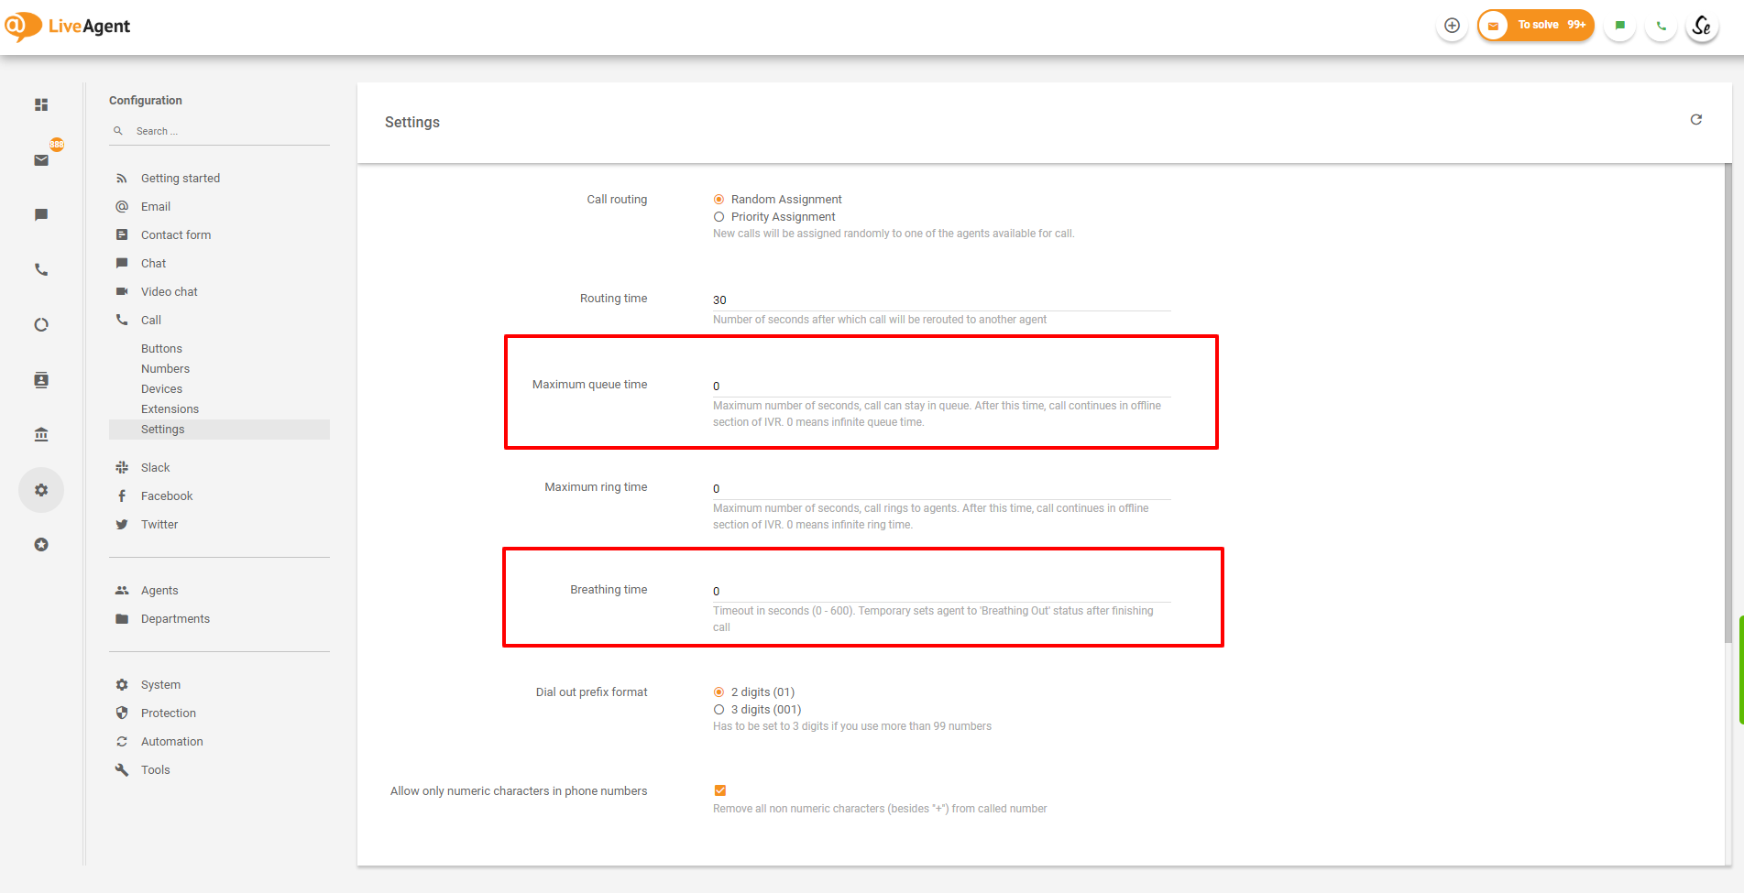Click the Protection shield icon
This screenshot has height=893, width=1744.
(x=122, y=713)
